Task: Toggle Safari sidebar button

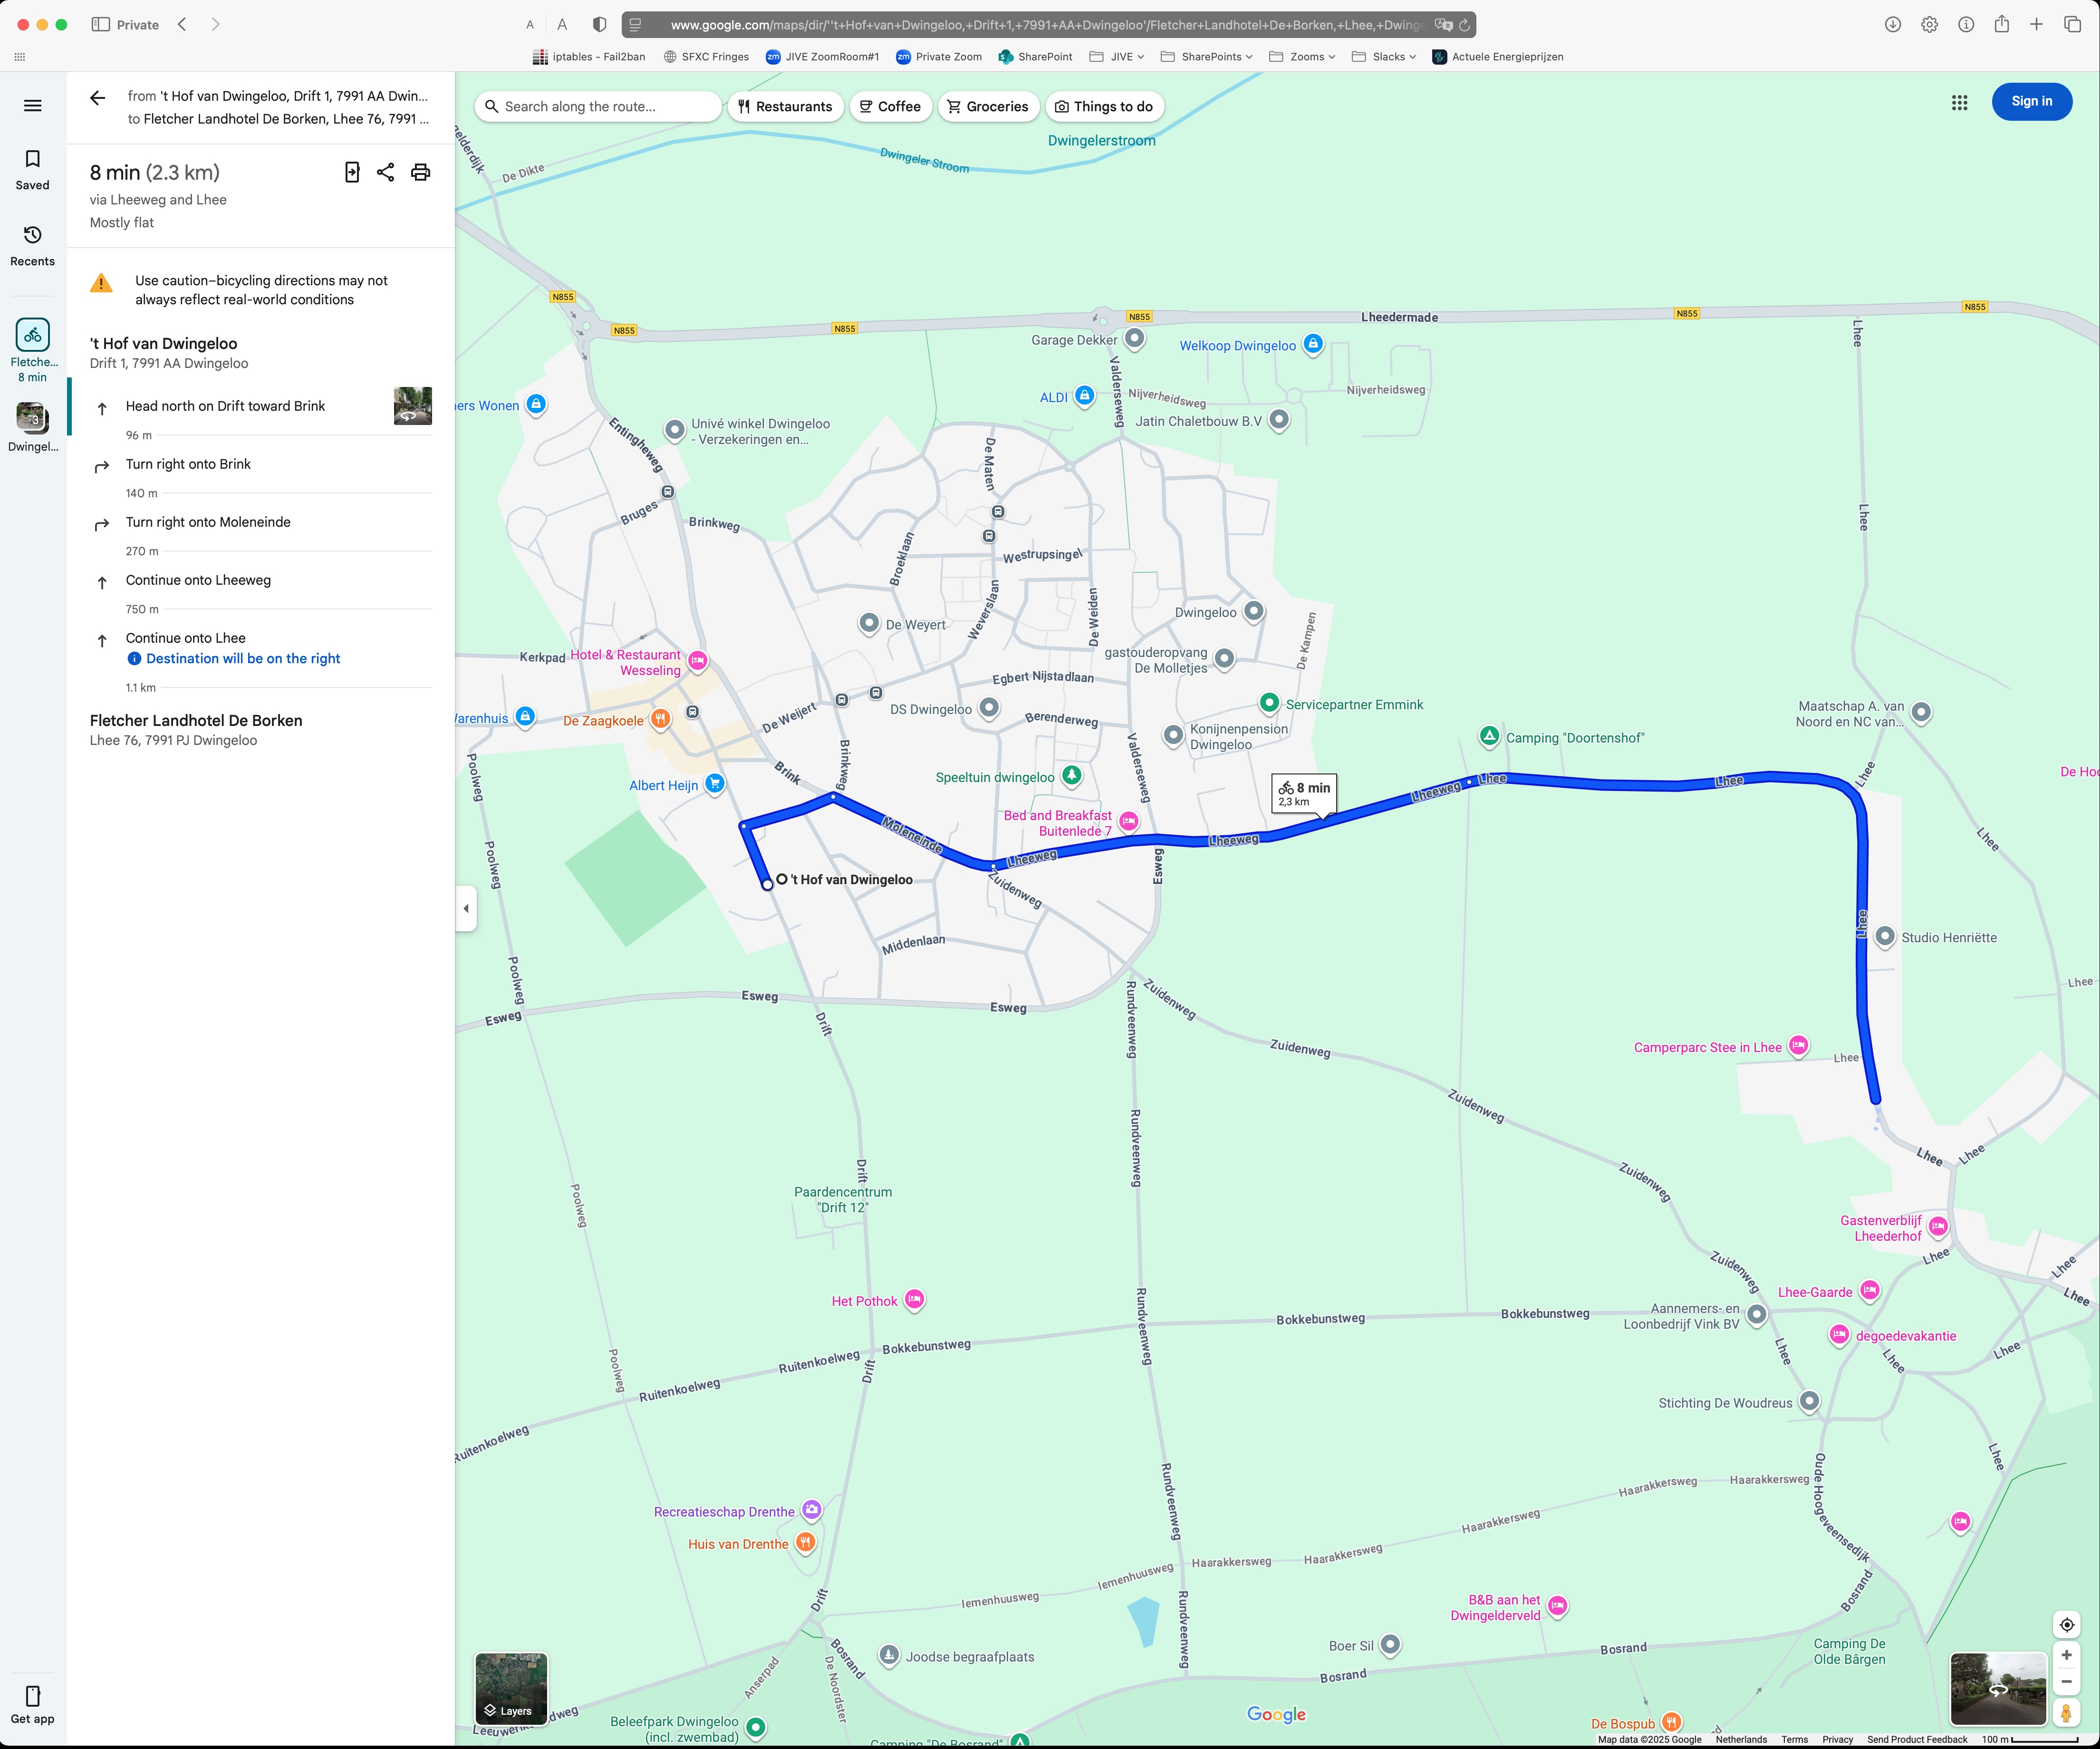Action: coord(100,24)
